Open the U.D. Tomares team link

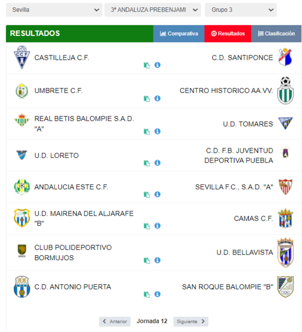click(248, 124)
